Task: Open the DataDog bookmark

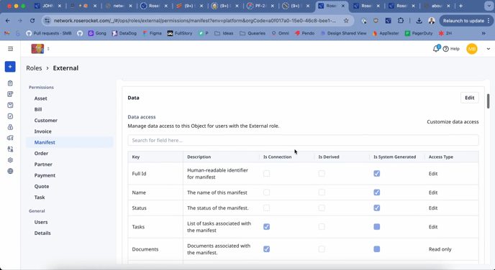Action: [124, 33]
